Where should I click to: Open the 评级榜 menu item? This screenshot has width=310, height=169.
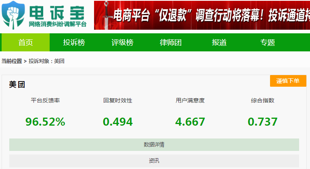pos(122,43)
